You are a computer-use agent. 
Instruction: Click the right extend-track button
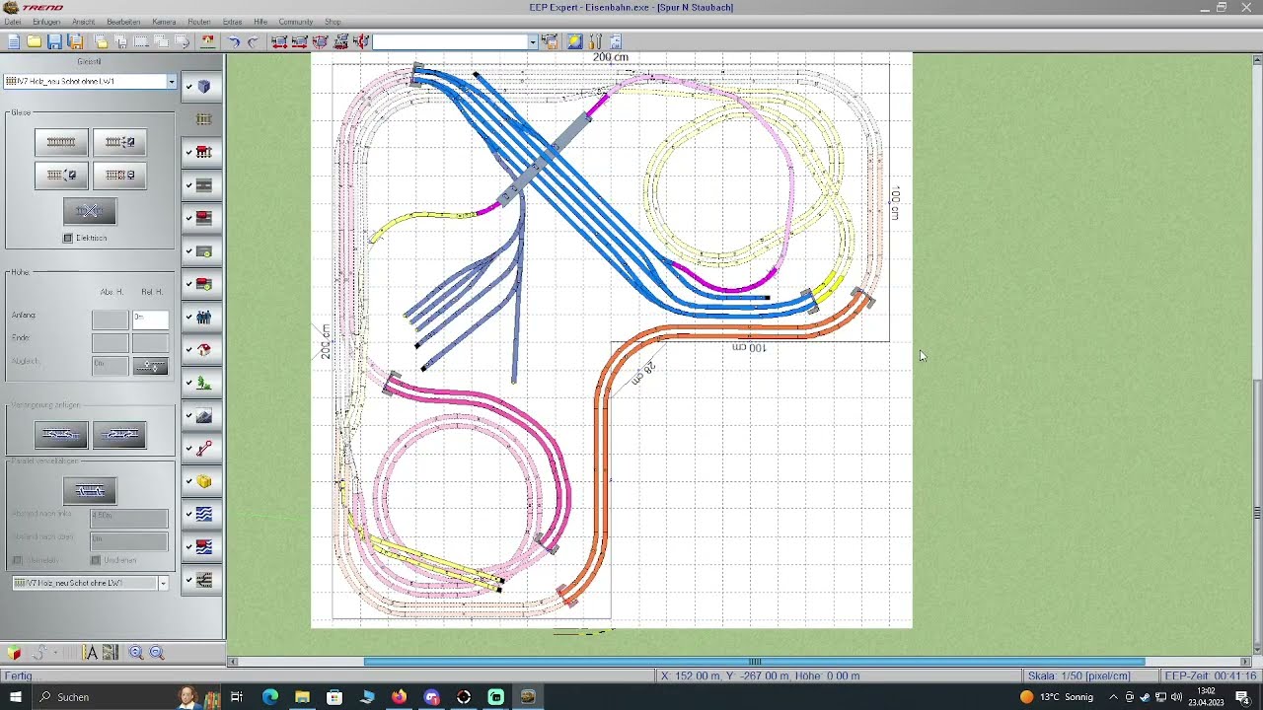(119, 435)
